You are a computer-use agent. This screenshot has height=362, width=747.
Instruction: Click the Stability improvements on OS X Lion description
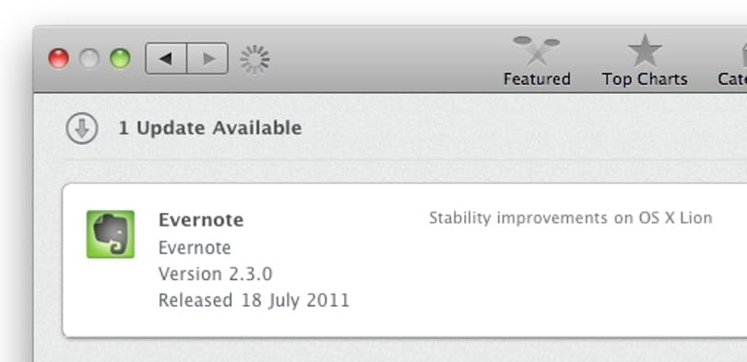coord(571,218)
